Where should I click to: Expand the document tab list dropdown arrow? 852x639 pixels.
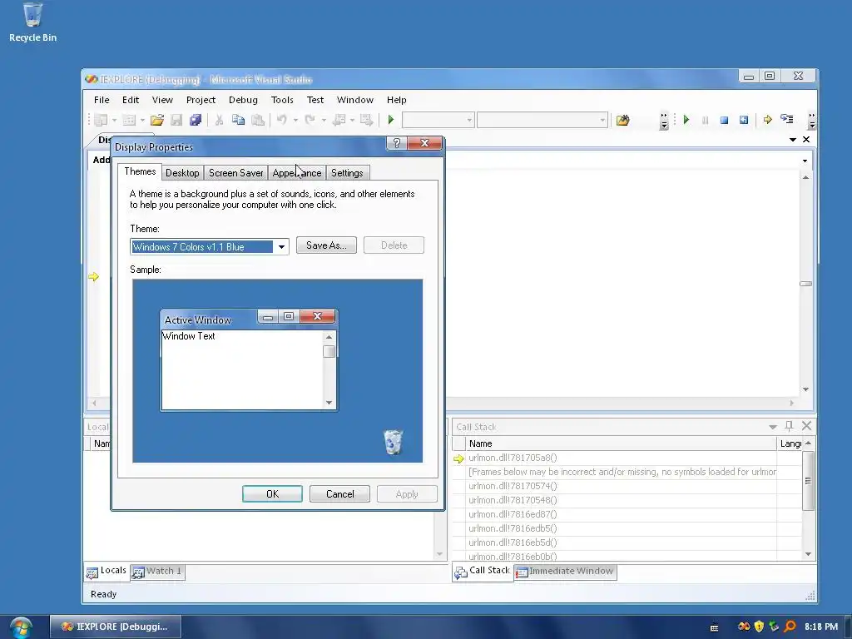pos(793,140)
